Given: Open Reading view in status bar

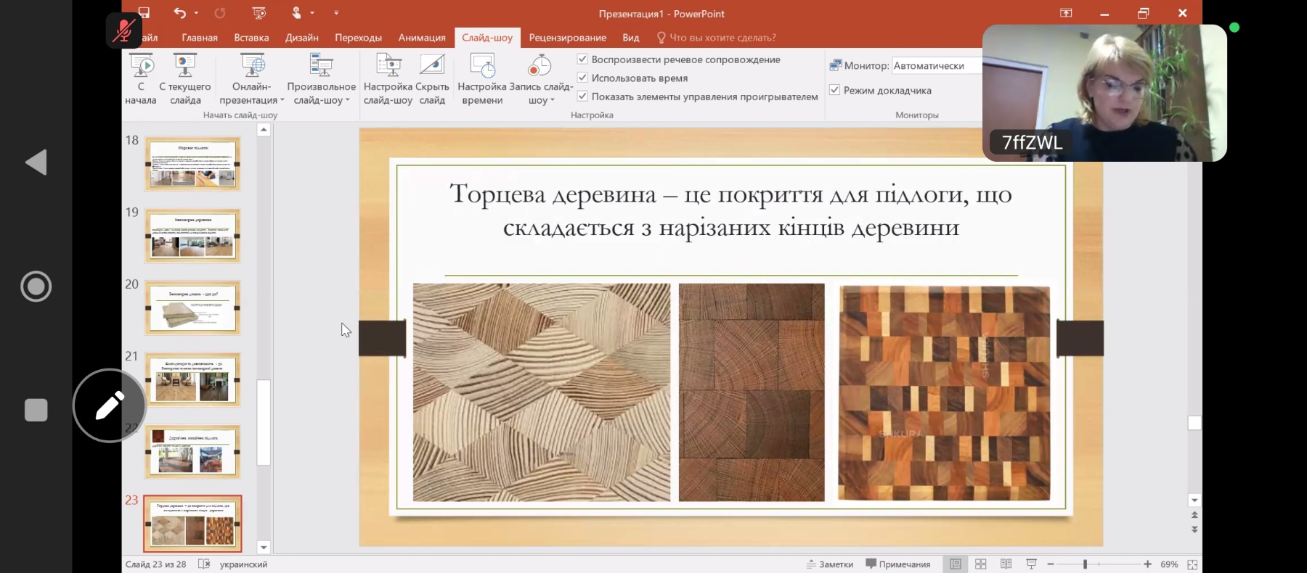Looking at the screenshot, I should pyautogui.click(x=1006, y=564).
